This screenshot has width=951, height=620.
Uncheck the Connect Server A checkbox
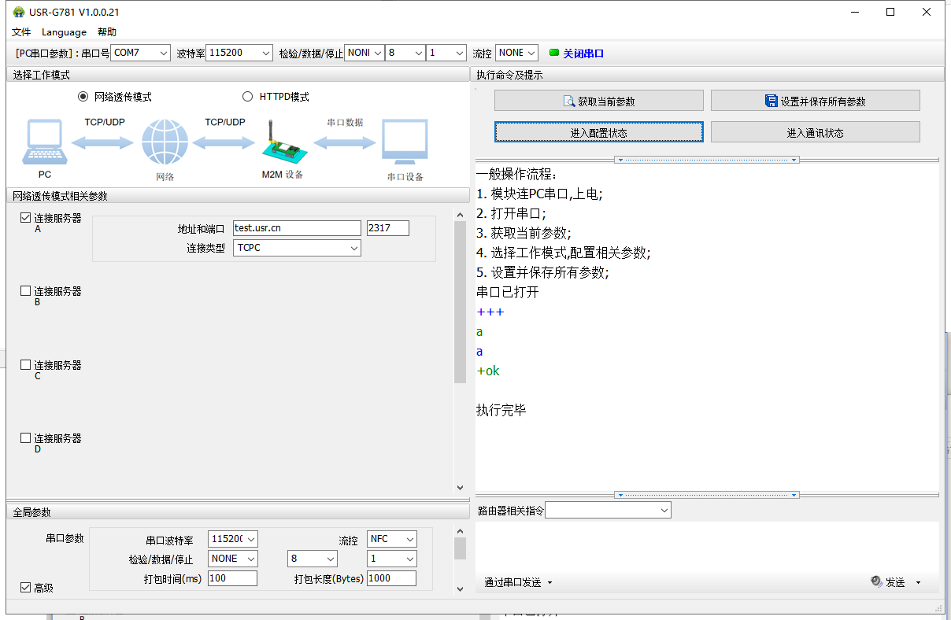coord(26,218)
